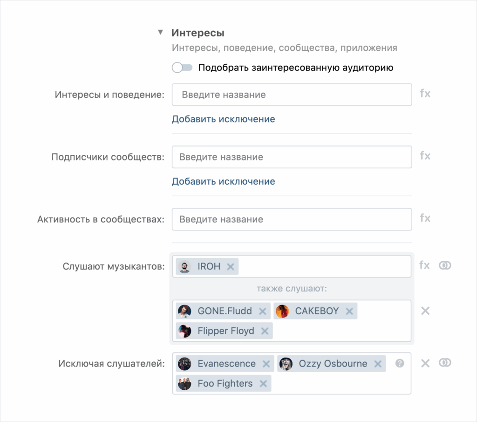The height and width of the screenshot is (422, 477).
Task: Click Добавить исключение under Подписчики сообществ
Action: tap(223, 181)
